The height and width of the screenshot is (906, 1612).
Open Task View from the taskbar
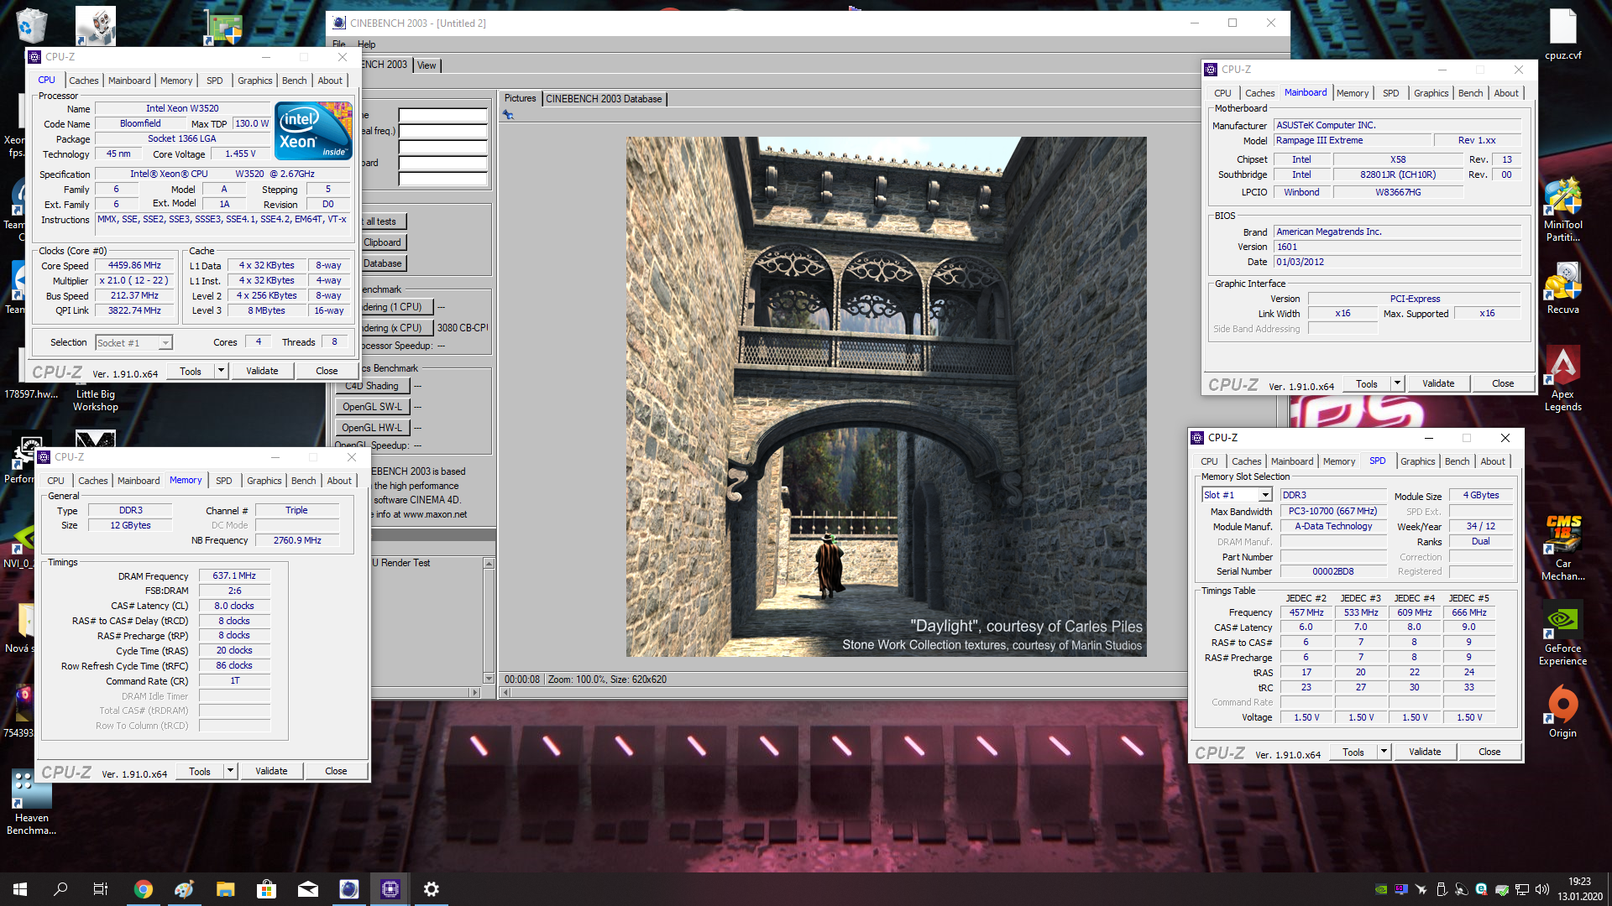click(x=101, y=889)
